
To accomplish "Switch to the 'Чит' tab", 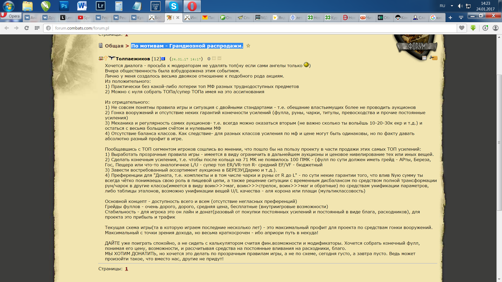I will pos(367,17).
